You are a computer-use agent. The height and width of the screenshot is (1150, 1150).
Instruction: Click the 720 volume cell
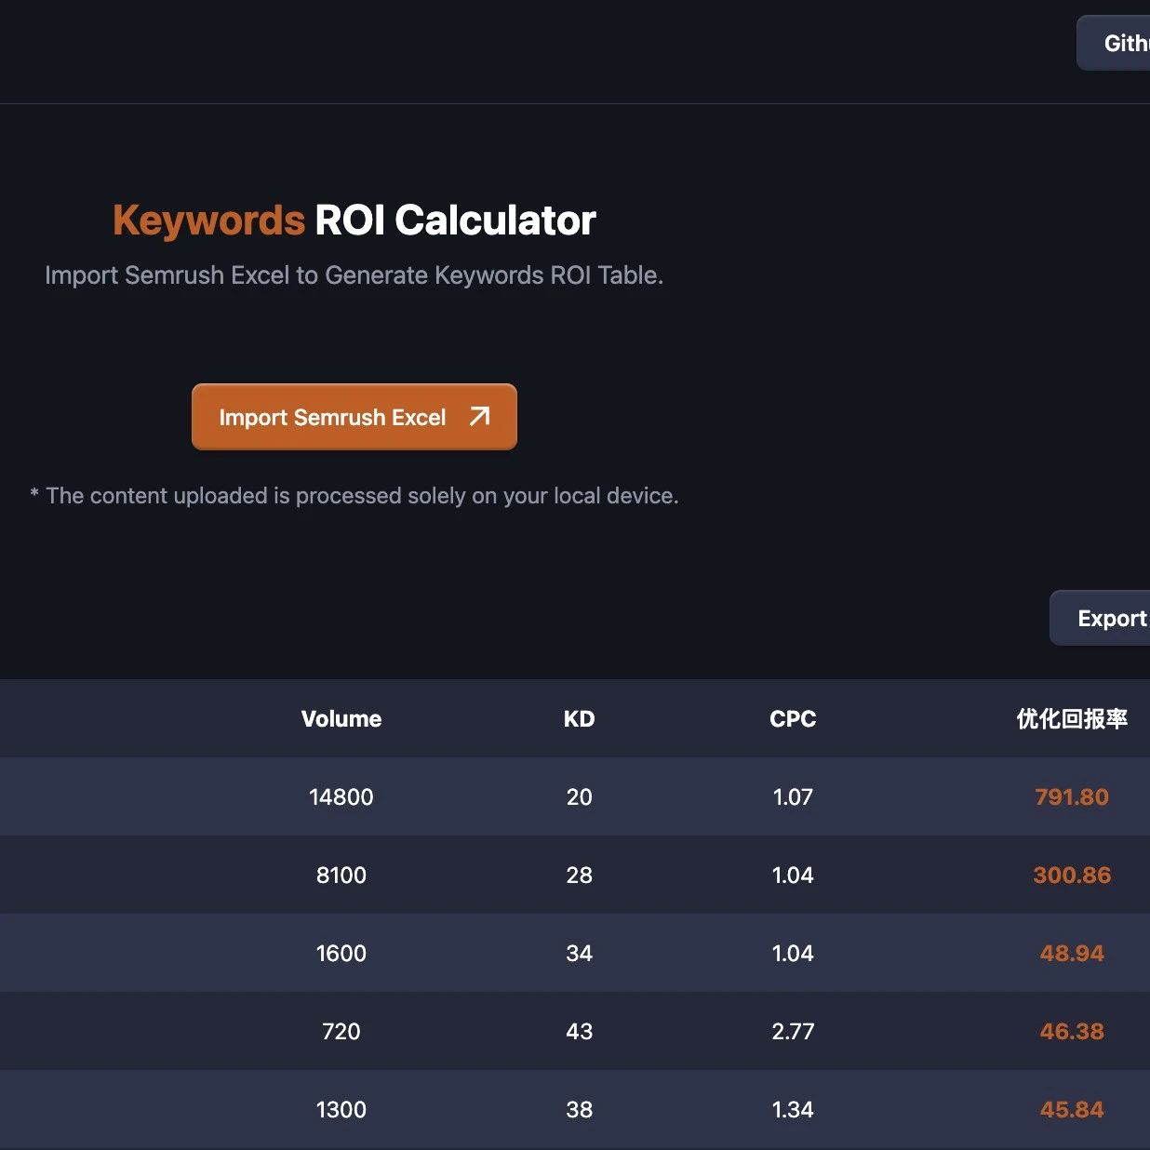[x=341, y=1031]
